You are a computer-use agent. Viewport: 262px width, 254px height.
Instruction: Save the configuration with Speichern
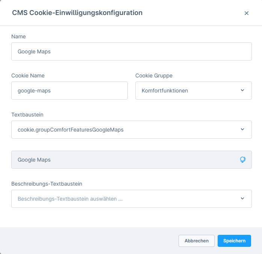point(234,241)
